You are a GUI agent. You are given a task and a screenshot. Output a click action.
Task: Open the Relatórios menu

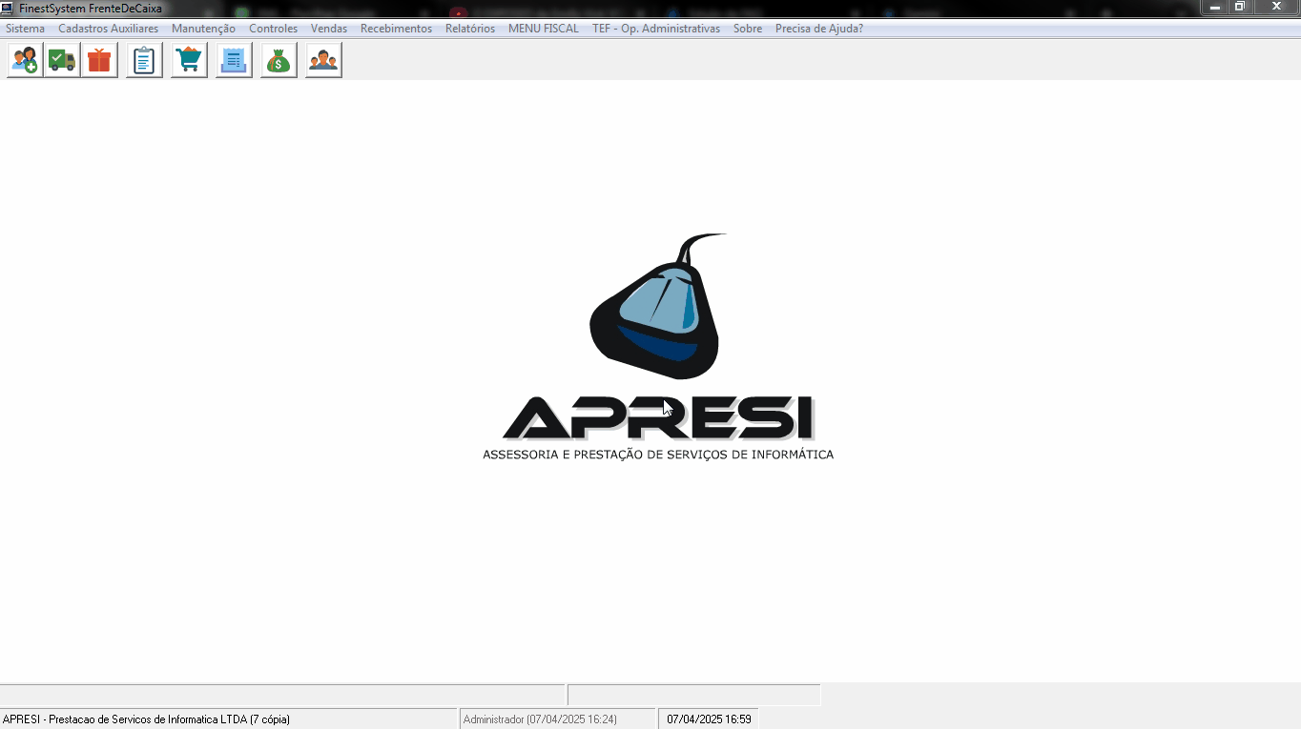(470, 29)
